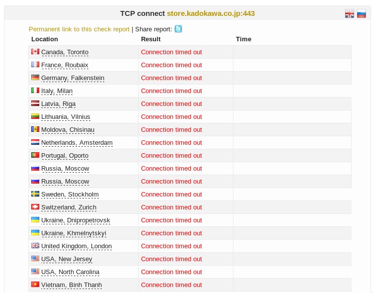Select the USA, North Carolina location

click(70, 272)
